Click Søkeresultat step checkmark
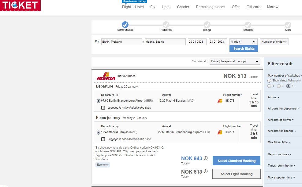The width and height of the screenshot is (302, 187). (x=125, y=25)
